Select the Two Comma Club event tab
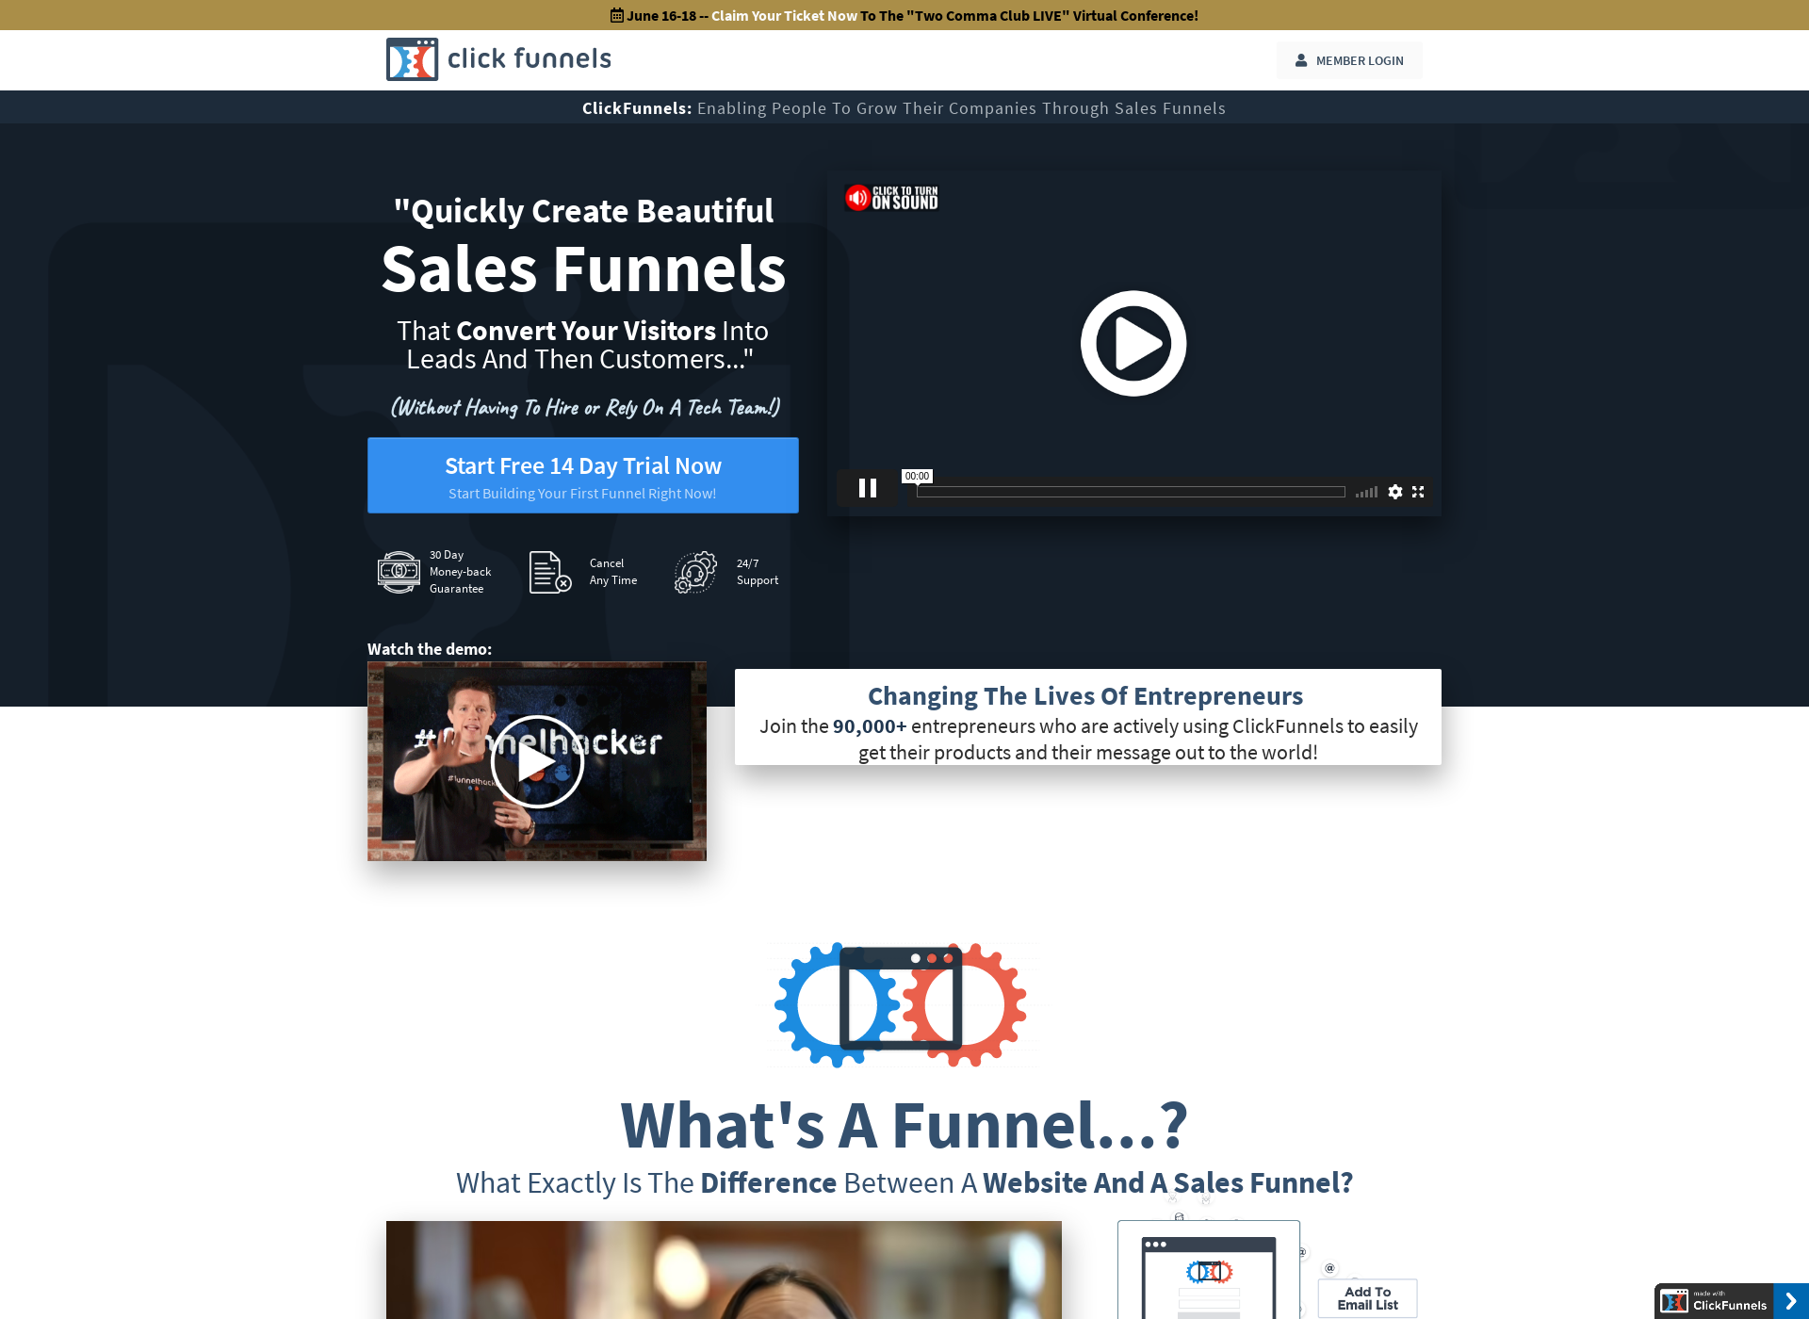 [x=904, y=14]
